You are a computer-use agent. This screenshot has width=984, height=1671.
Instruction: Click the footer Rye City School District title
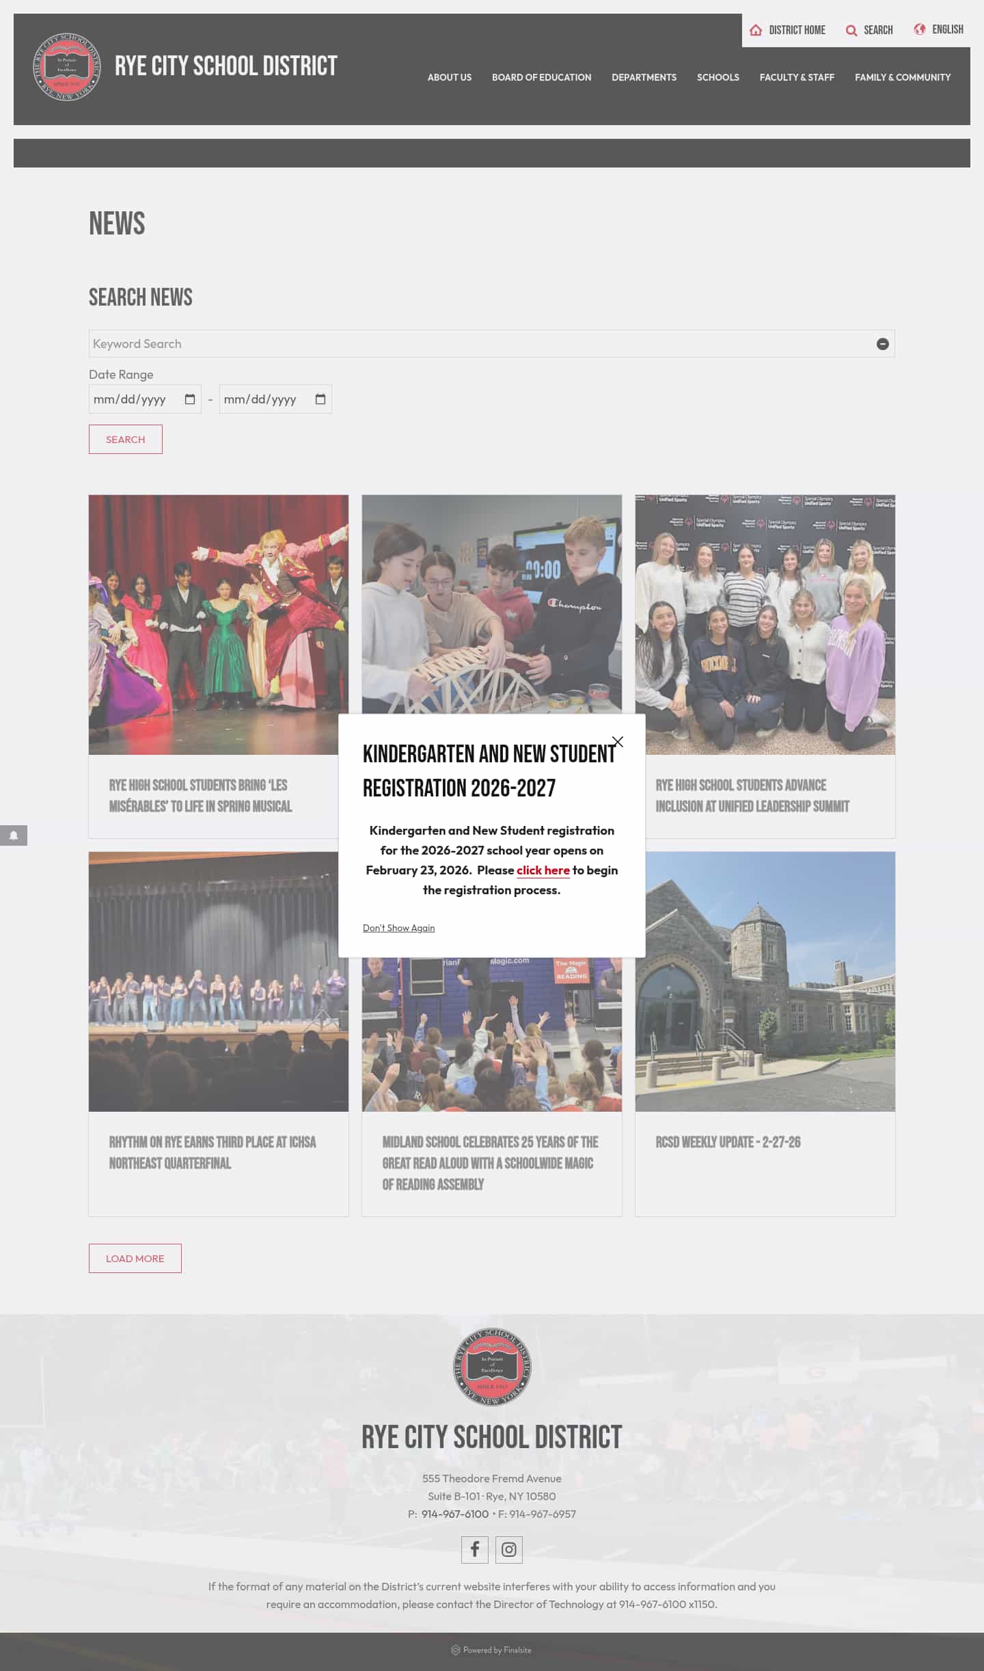pos(492,1437)
